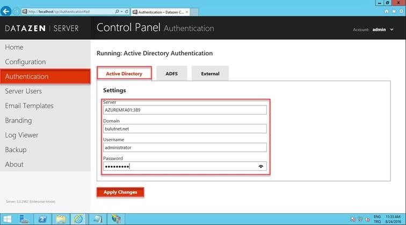Image resolution: width=406 pixels, height=225 pixels.
Task: Click the browser forward arrow
Action: [16, 12]
